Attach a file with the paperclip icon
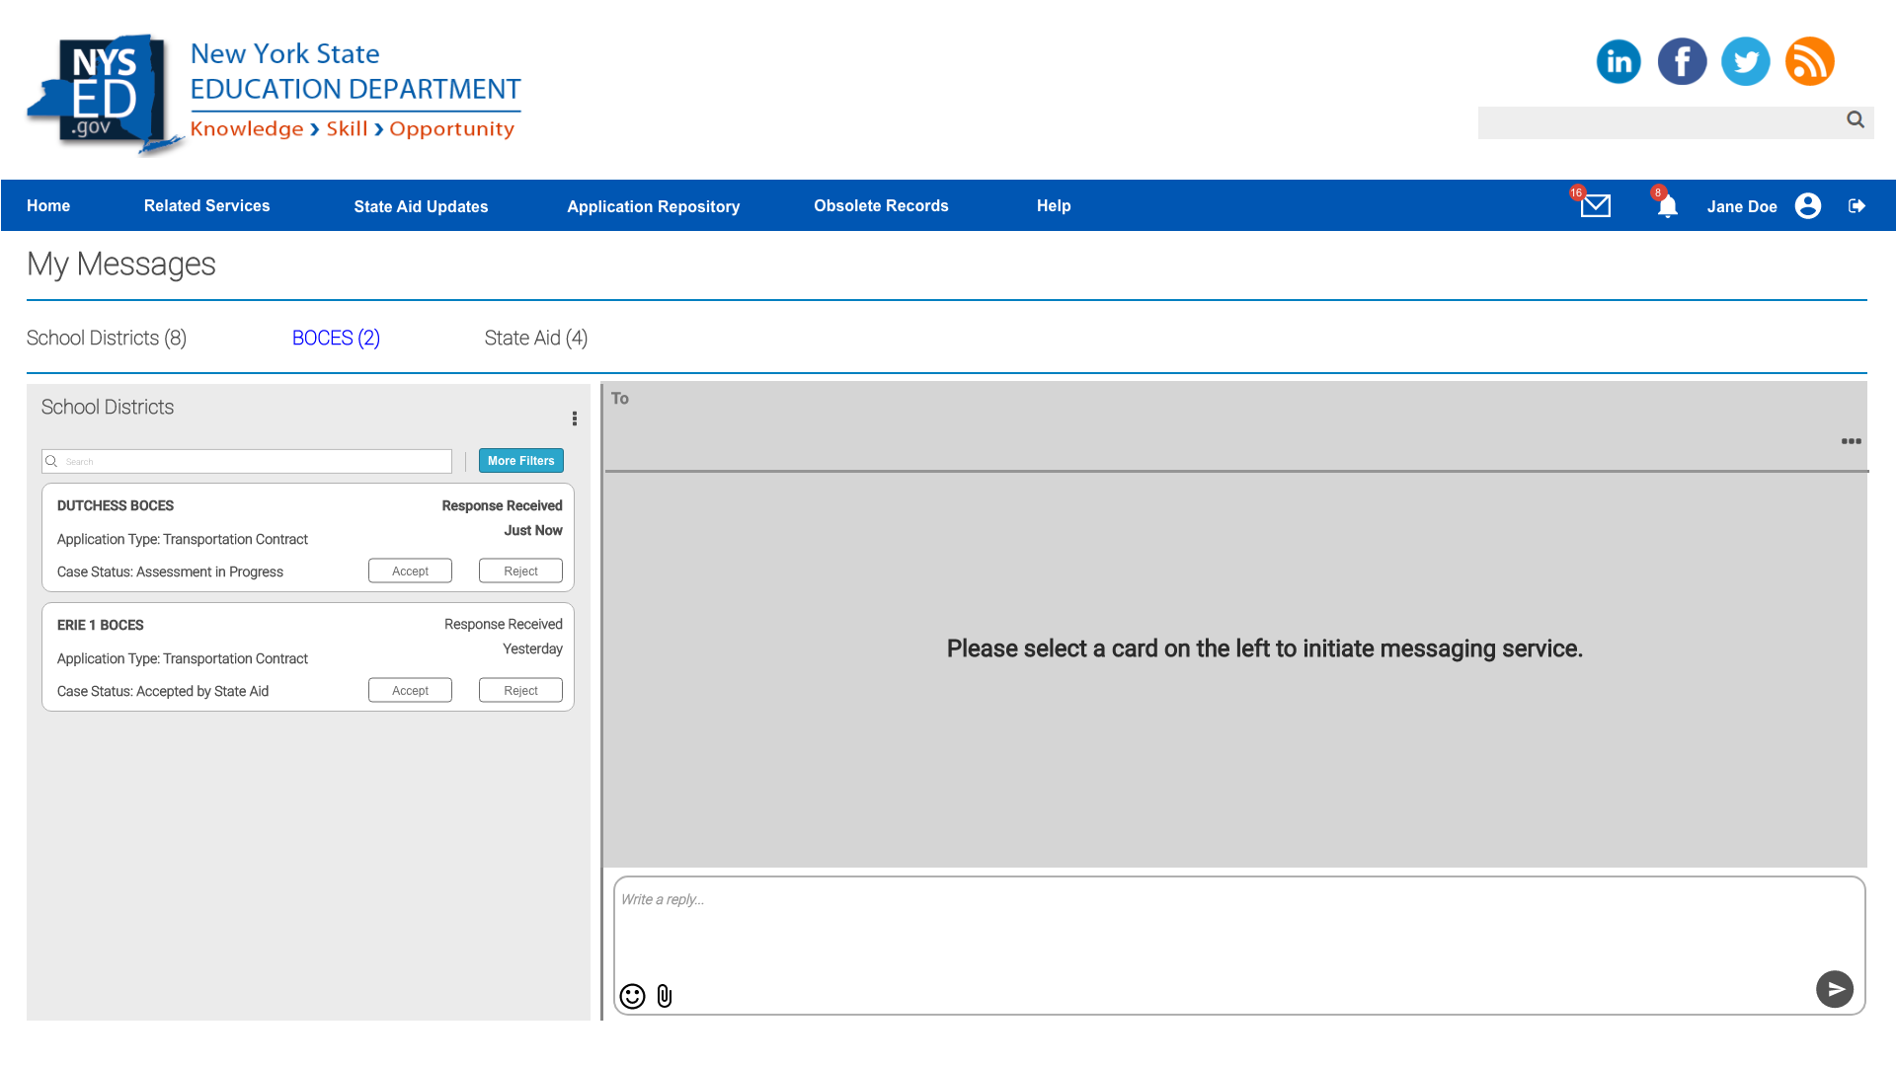 [665, 996]
